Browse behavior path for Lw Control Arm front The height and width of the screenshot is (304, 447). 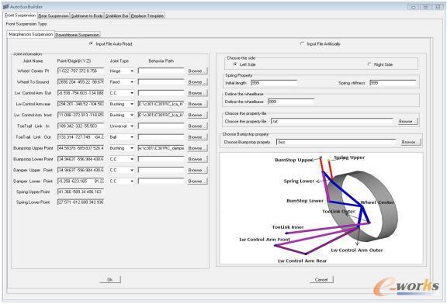pos(197,115)
